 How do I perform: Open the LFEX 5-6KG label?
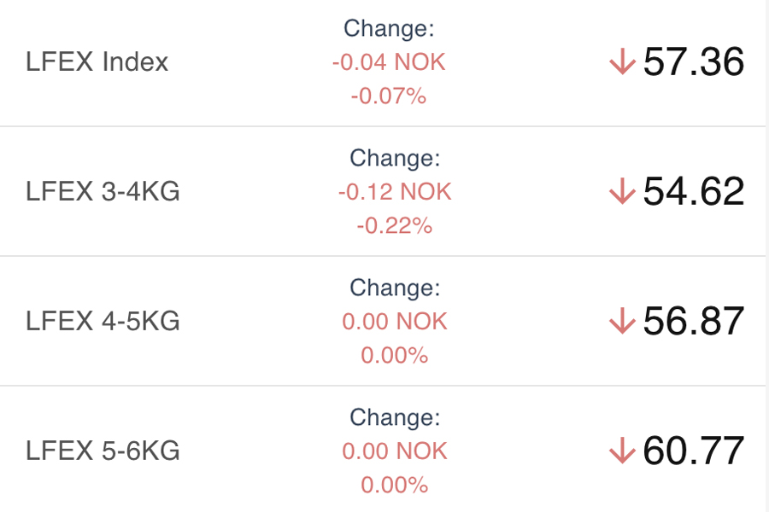click(103, 451)
